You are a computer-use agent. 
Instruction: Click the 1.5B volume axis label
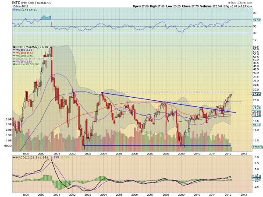[9, 135]
